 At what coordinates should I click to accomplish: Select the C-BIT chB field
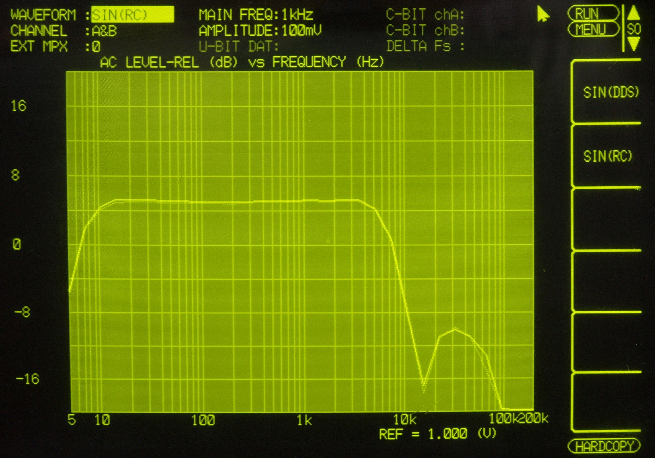click(425, 30)
